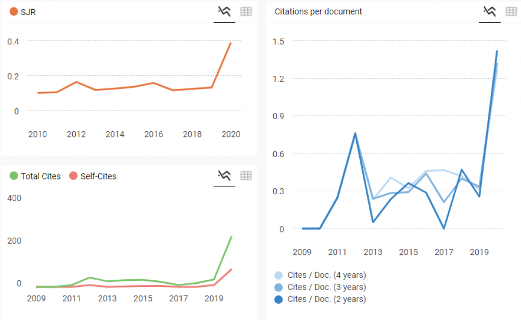521x320 pixels.
Task: Click the 1.5 y-axis label
Action: pos(279,41)
